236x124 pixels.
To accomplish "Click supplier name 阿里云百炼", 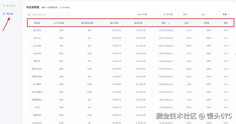I will (x=37, y=77).
